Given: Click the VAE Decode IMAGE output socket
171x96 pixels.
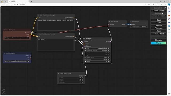Looking at the screenshot, I should point(126,24).
